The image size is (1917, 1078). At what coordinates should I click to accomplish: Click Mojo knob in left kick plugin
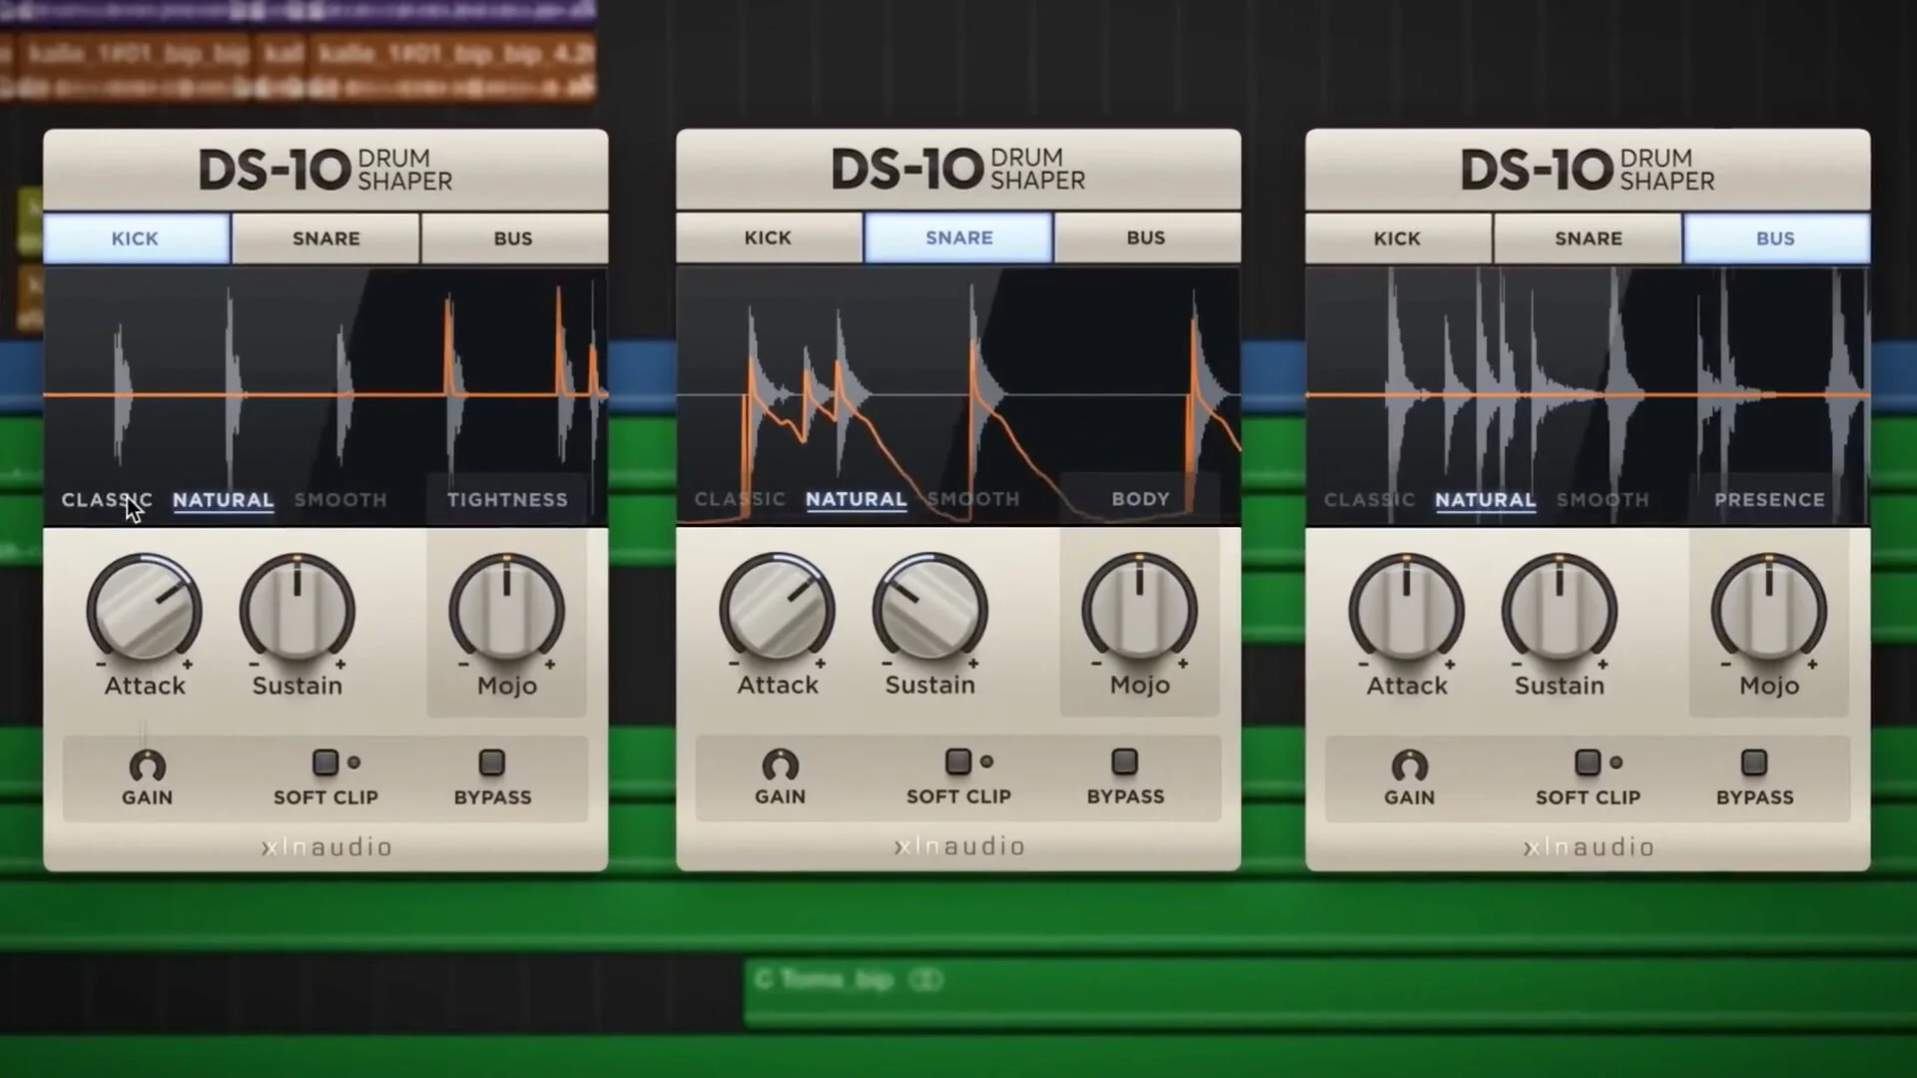pos(507,608)
